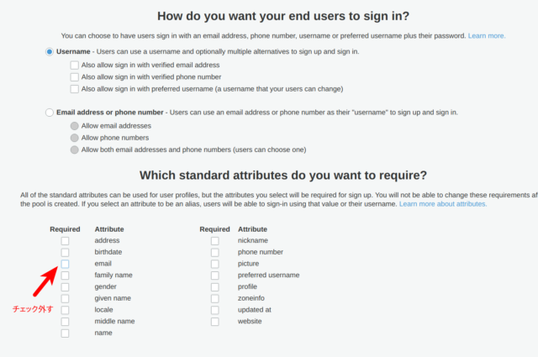Check the gender required box
Image resolution: width=538 pixels, height=357 pixels.
coord(65,287)
